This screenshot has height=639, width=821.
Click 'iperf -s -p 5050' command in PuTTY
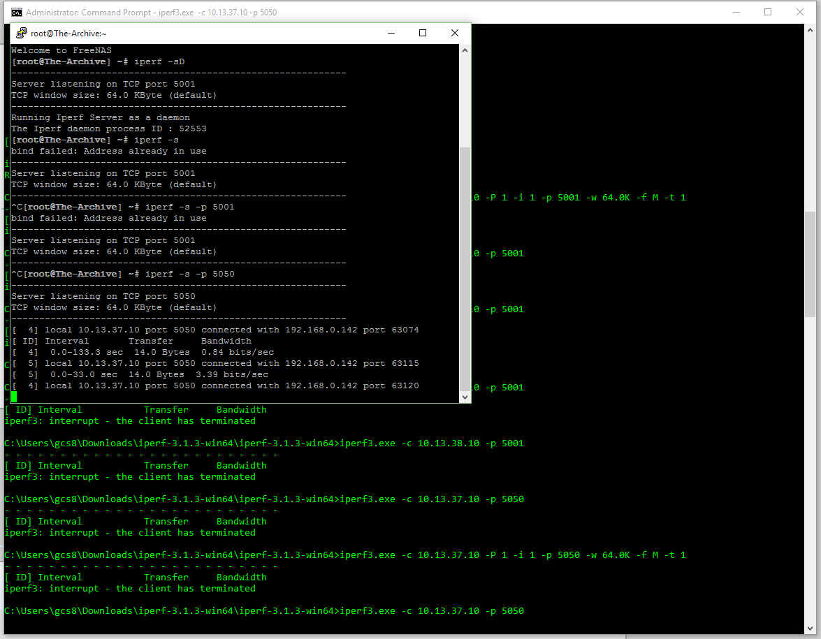pos(189,274)
